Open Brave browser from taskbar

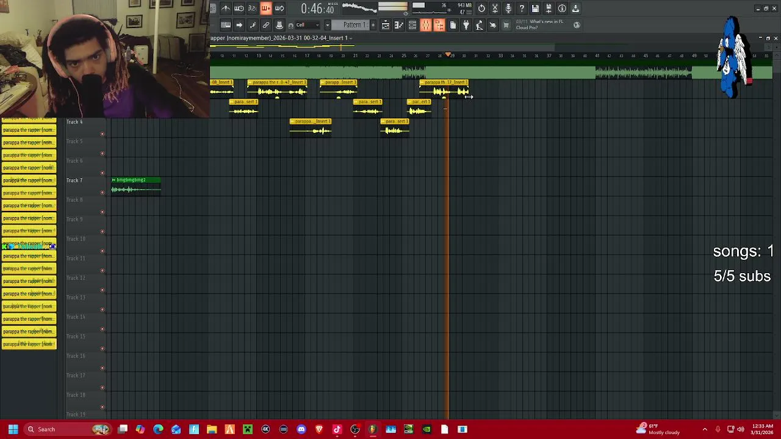319,429
